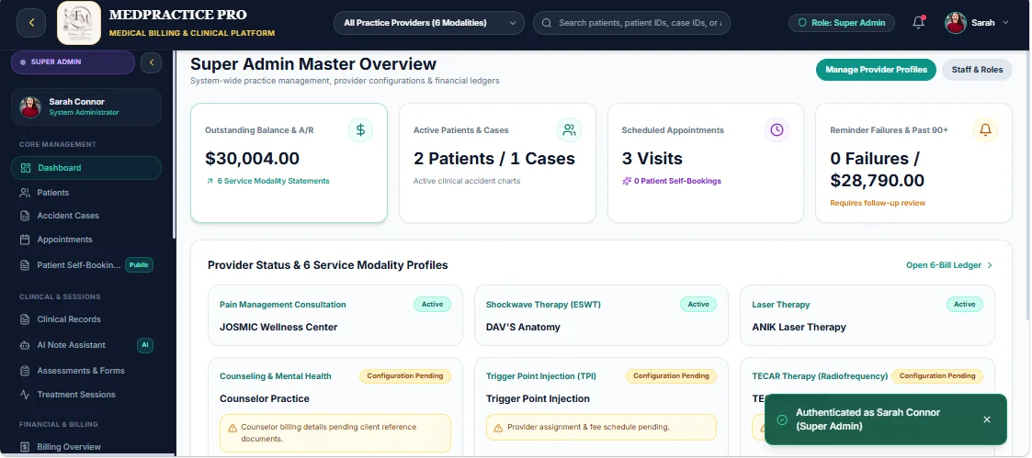Click the Assessments & Forms clipboard icon

click(x=25, y=371)
